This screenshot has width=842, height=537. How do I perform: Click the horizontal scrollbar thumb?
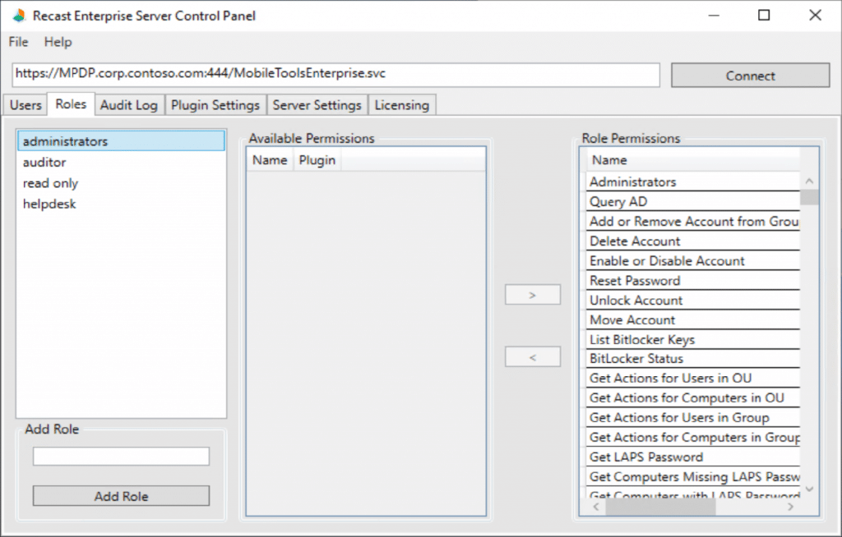pos(660,507)
